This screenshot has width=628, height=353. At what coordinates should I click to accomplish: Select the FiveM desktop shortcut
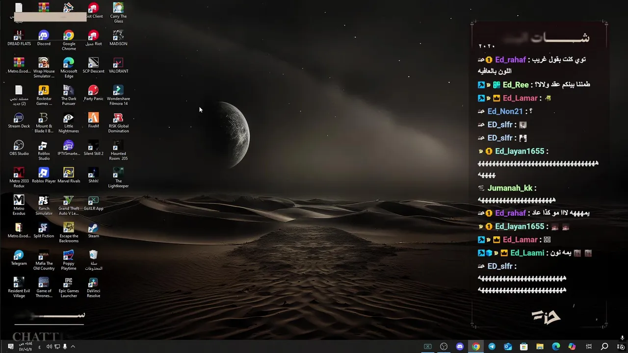[93, 121]
